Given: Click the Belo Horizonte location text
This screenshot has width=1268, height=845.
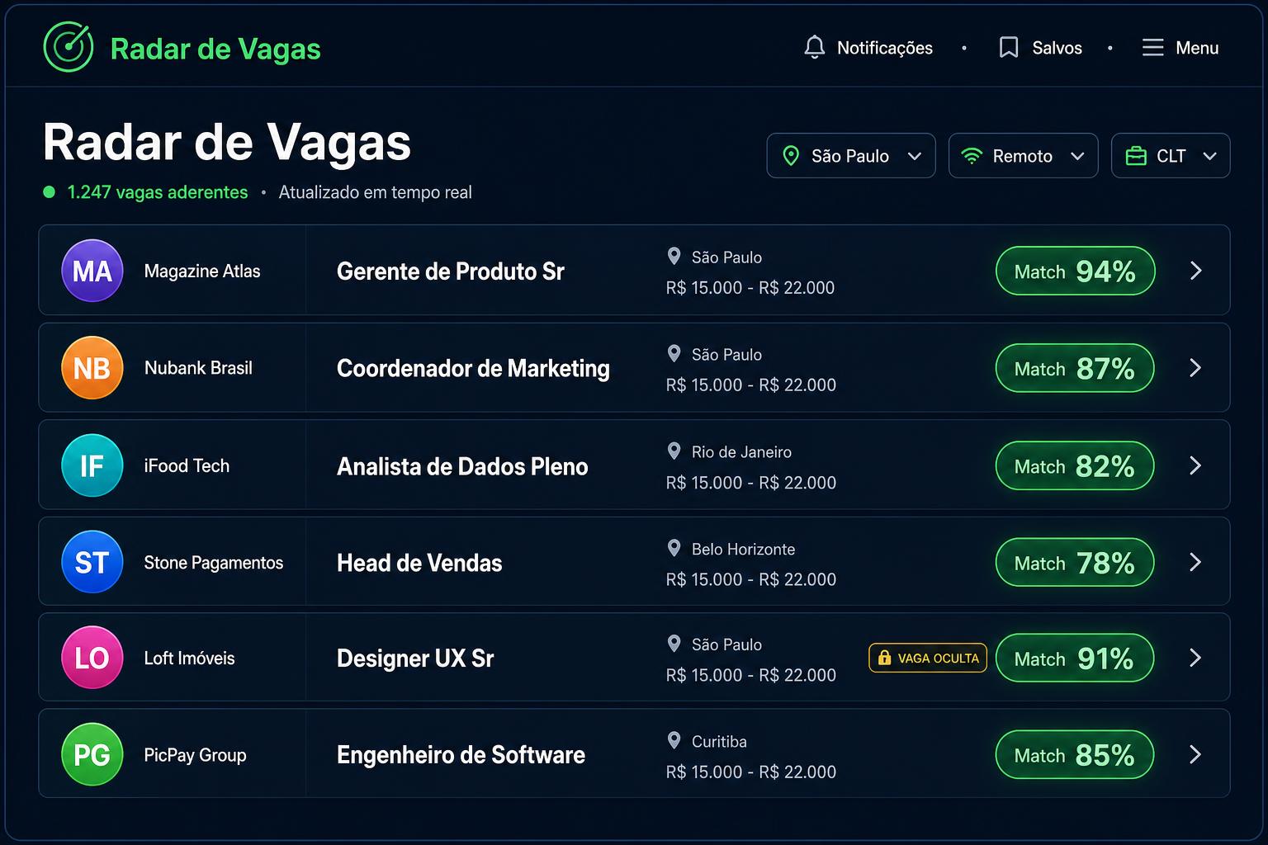Looking at the screenshot, I should coord(743,550).
